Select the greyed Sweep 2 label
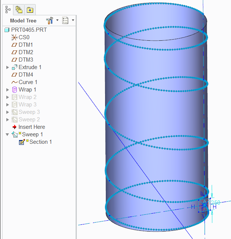 pyautogui.click(x=29, y=119)
